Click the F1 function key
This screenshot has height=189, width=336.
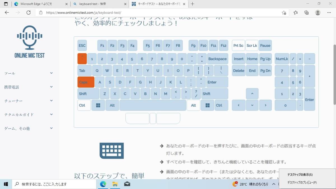click(102, 45)
